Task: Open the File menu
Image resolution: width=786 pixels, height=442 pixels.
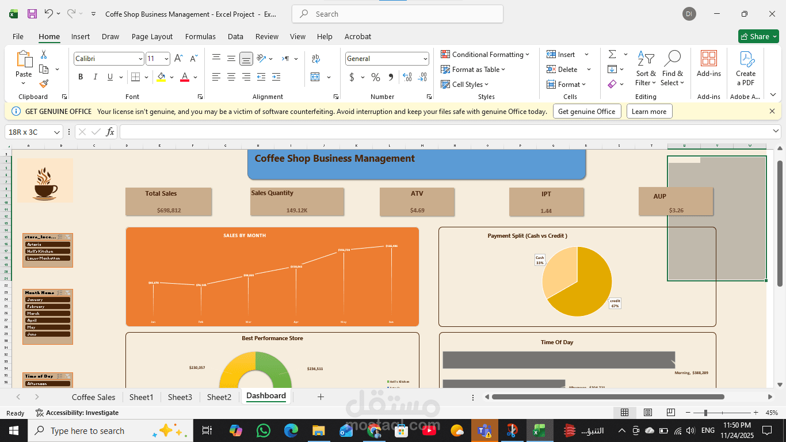Action: pos(18,36)
